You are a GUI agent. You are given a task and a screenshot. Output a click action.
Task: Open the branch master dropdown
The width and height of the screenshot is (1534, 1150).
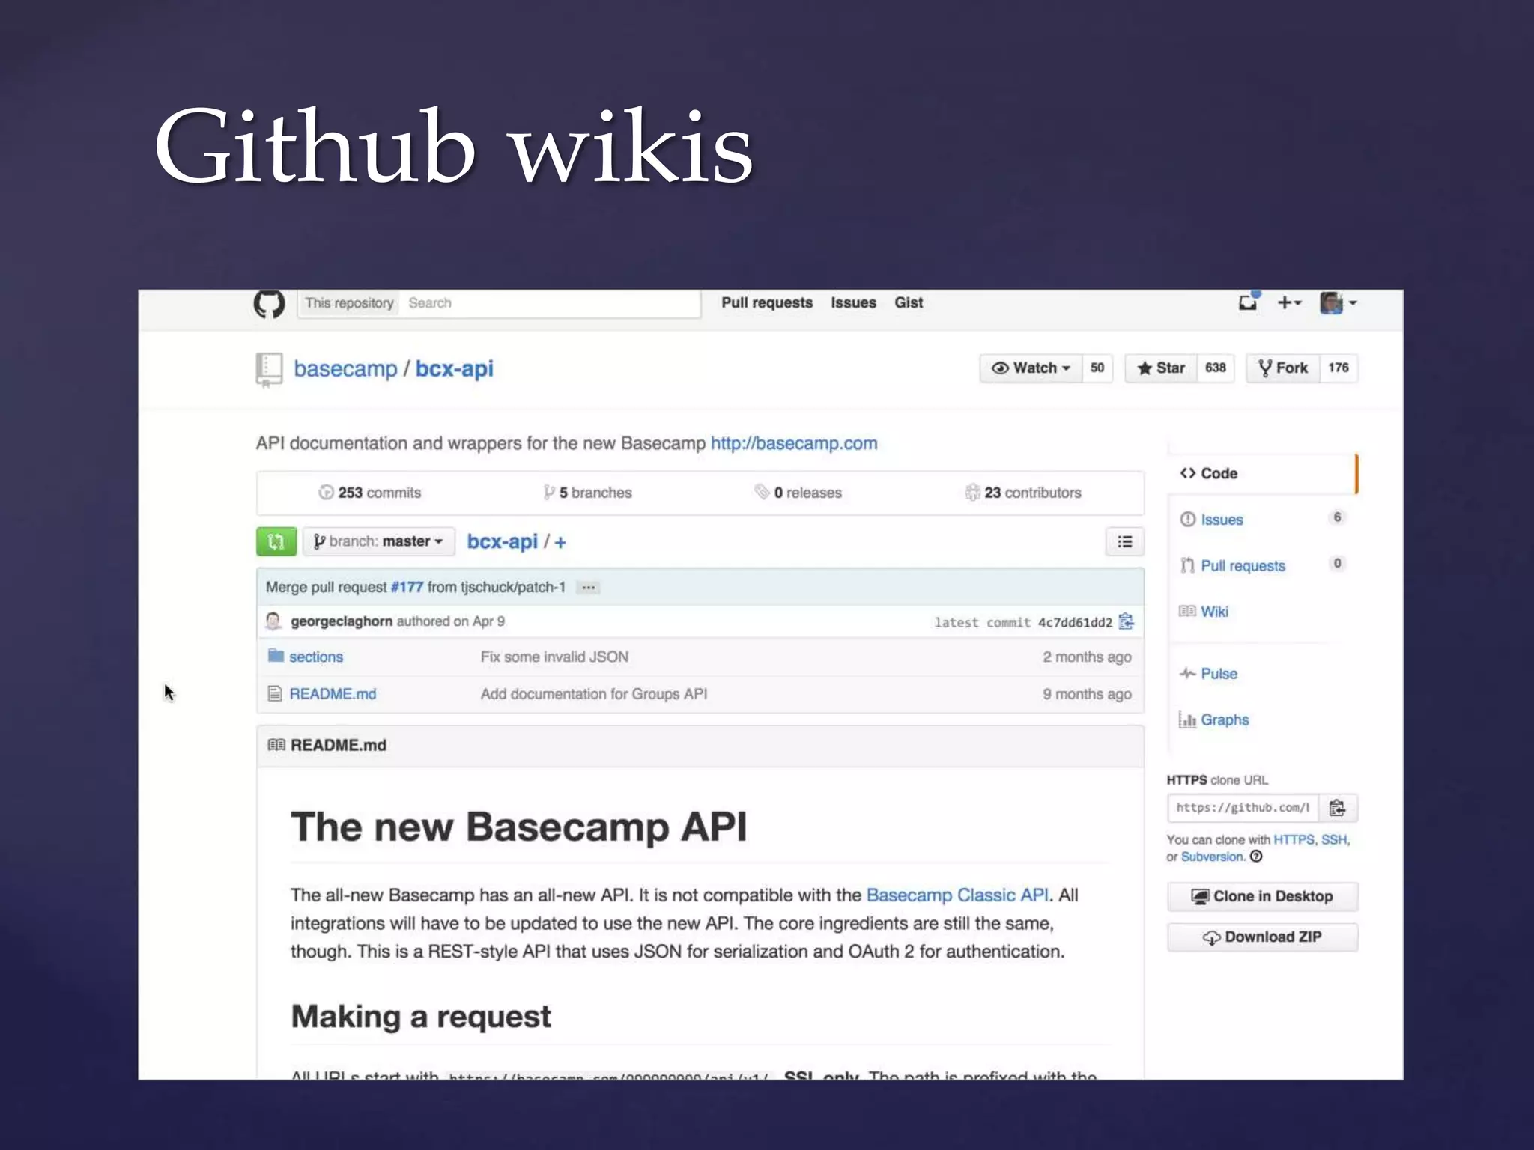click(379, 541)
